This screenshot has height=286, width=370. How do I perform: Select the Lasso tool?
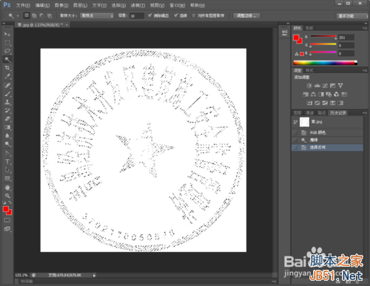7,51
